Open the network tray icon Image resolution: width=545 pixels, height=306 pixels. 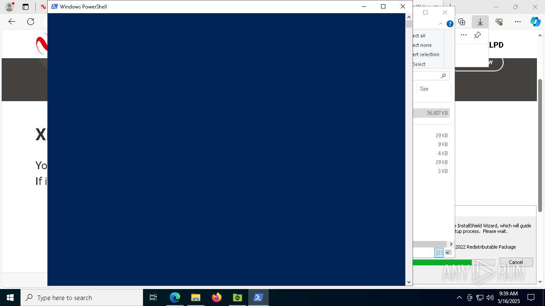[480, 297]
